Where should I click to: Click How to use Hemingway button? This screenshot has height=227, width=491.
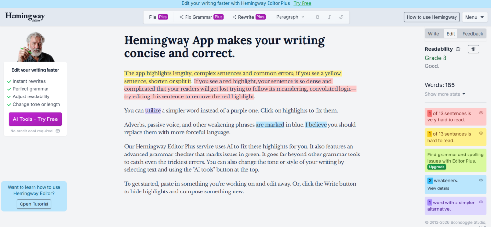(x=432, y=17)
